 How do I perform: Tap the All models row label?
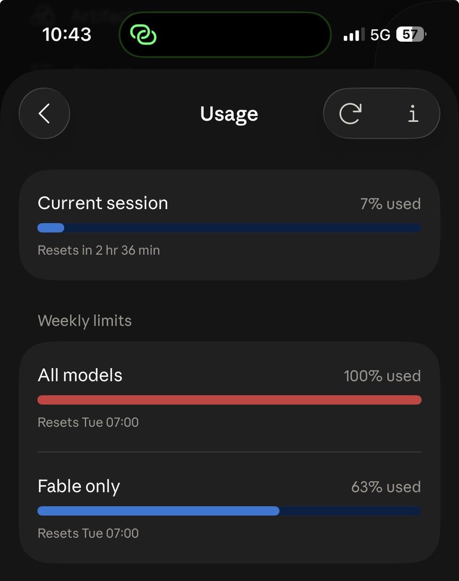point(80,375)
